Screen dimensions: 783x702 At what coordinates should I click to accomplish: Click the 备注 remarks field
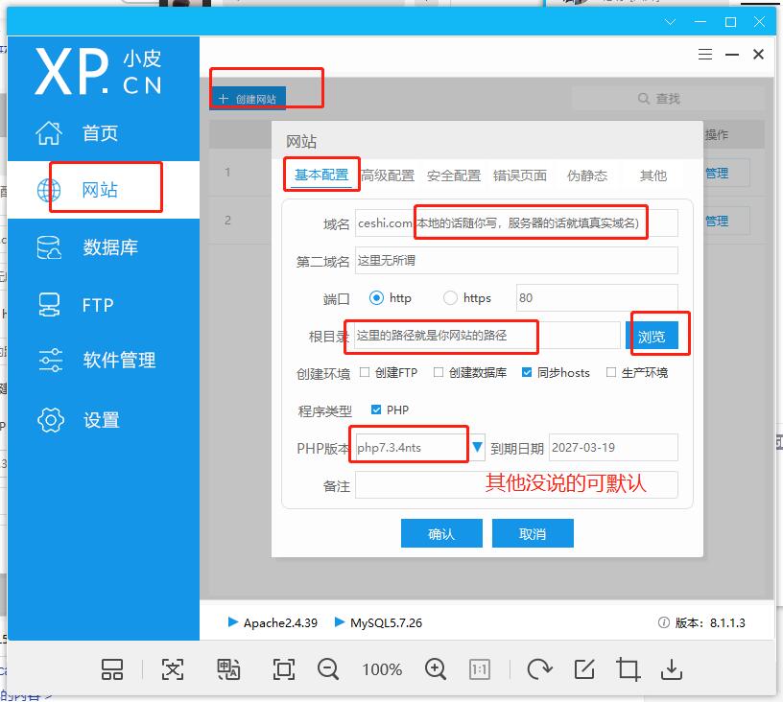pos(516,484)
